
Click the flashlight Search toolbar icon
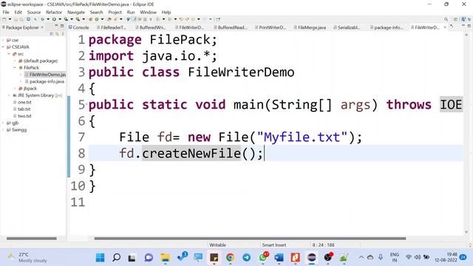[115, 19]
